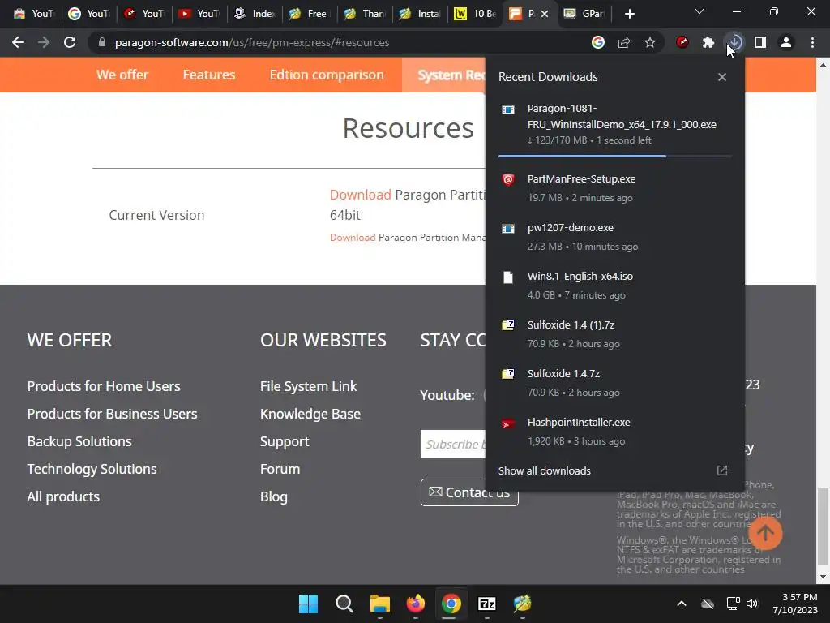Go to We offer section
830x623 pixels.
tap(122, 75)
